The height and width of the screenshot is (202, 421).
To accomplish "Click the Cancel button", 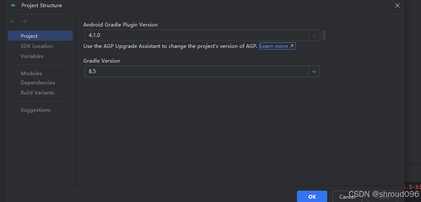I will pyautogui.click(x=347, y=197).
